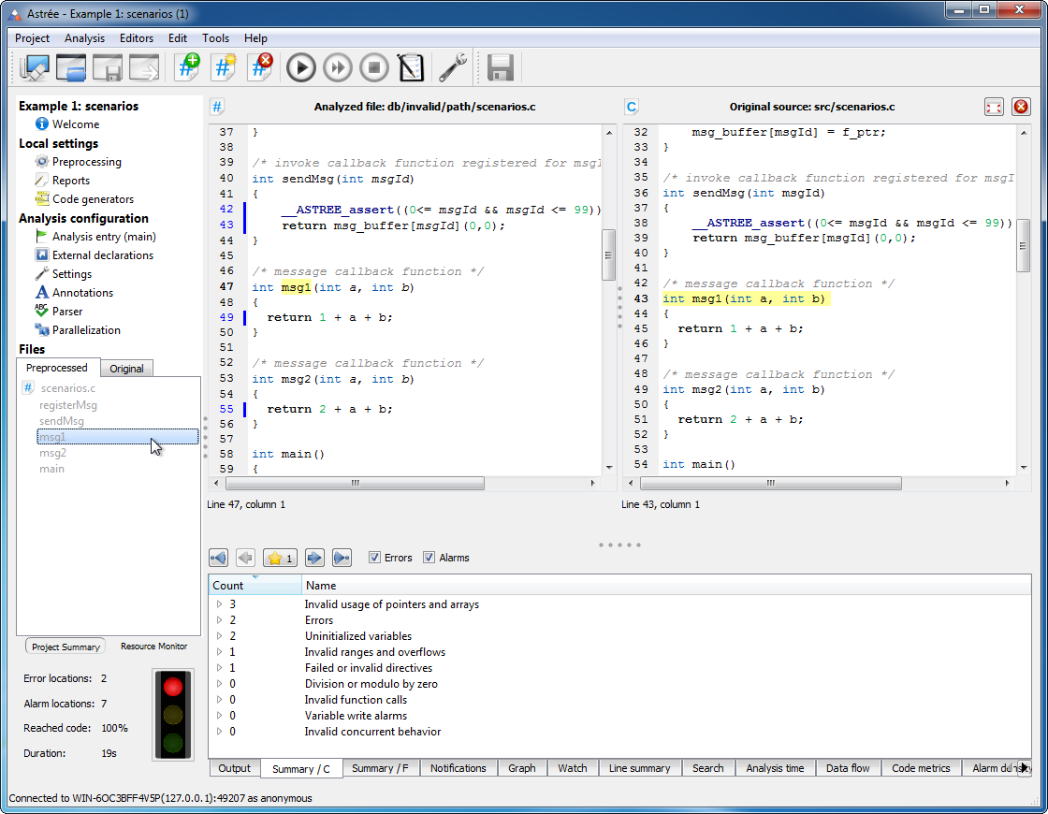Stop the running analysis
Viewport: 1048px width, 814px height.
(374, 67)
